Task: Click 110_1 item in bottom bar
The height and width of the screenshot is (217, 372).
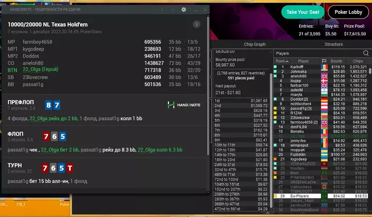Action: [21, 204]
